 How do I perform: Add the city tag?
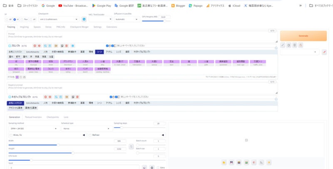coord(16,63)
